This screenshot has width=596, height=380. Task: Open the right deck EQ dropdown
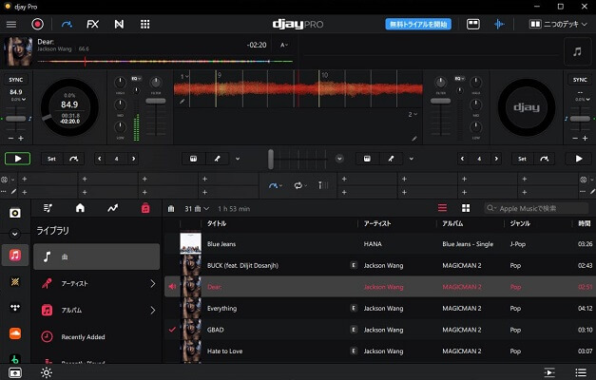[x=459, y=78]
